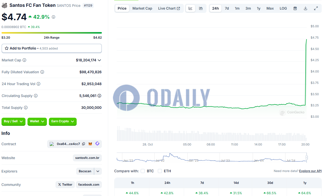Click the 14d column header

[236, 183]
